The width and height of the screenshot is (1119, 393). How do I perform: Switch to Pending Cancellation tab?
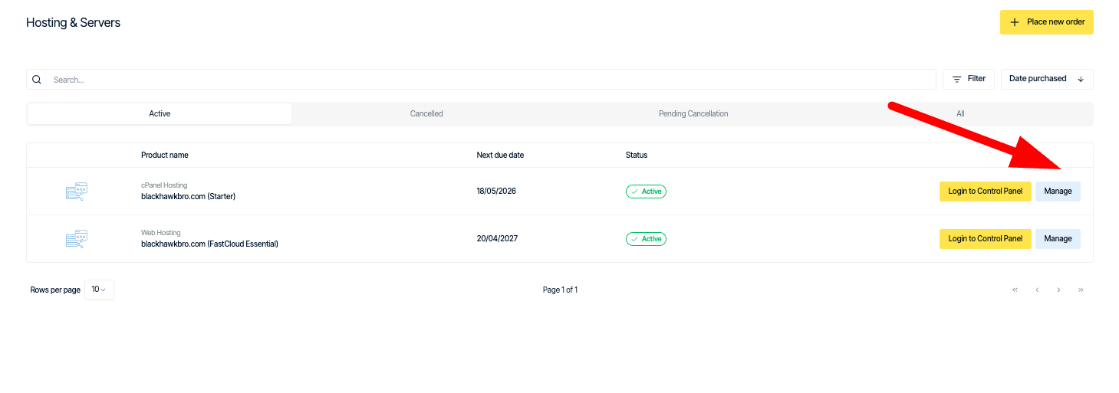click(693, 113)
